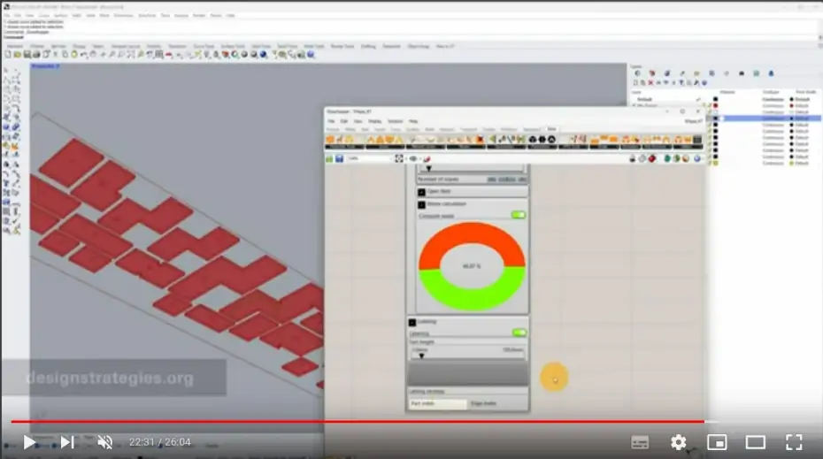Click Rhino's Save toolbar icon
The image size is (823, 459).
[27, 55]
